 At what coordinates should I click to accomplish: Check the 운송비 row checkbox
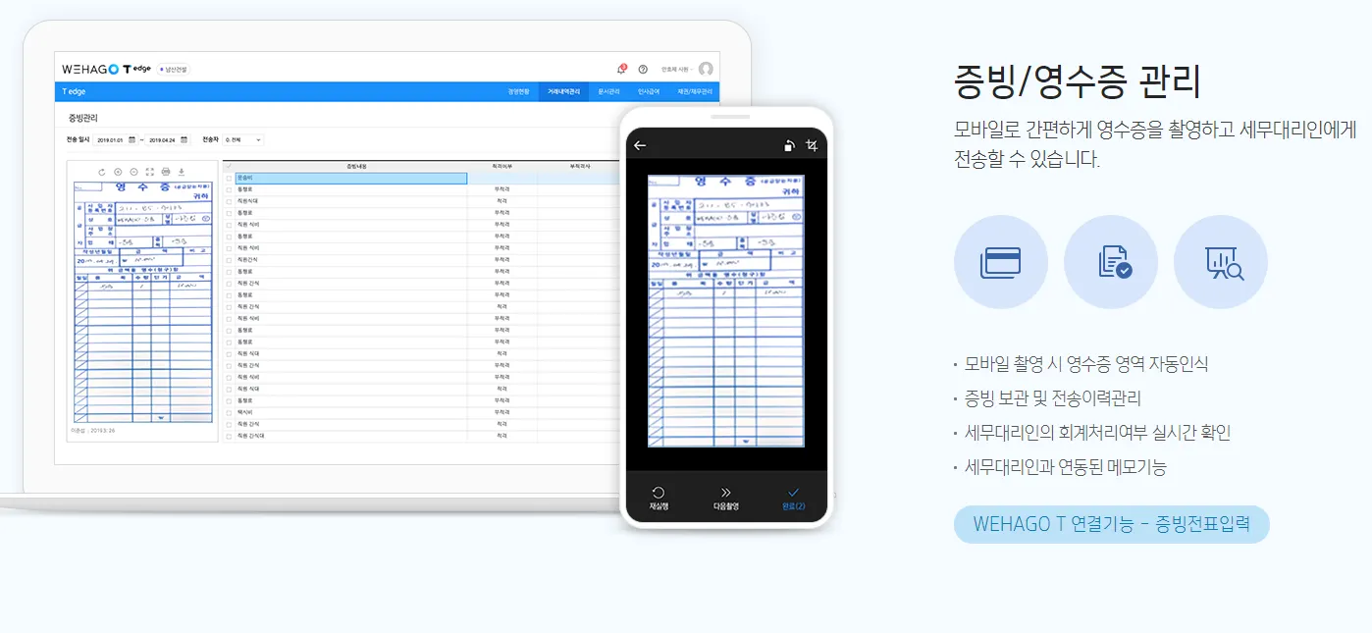229,178
